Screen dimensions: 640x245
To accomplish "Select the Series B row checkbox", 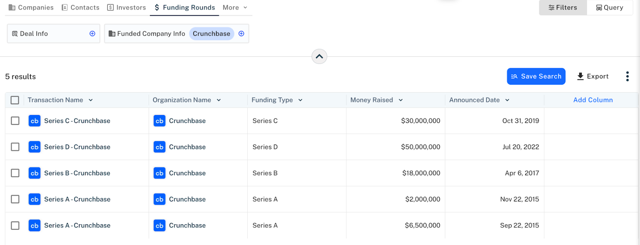I will point(15,173).
